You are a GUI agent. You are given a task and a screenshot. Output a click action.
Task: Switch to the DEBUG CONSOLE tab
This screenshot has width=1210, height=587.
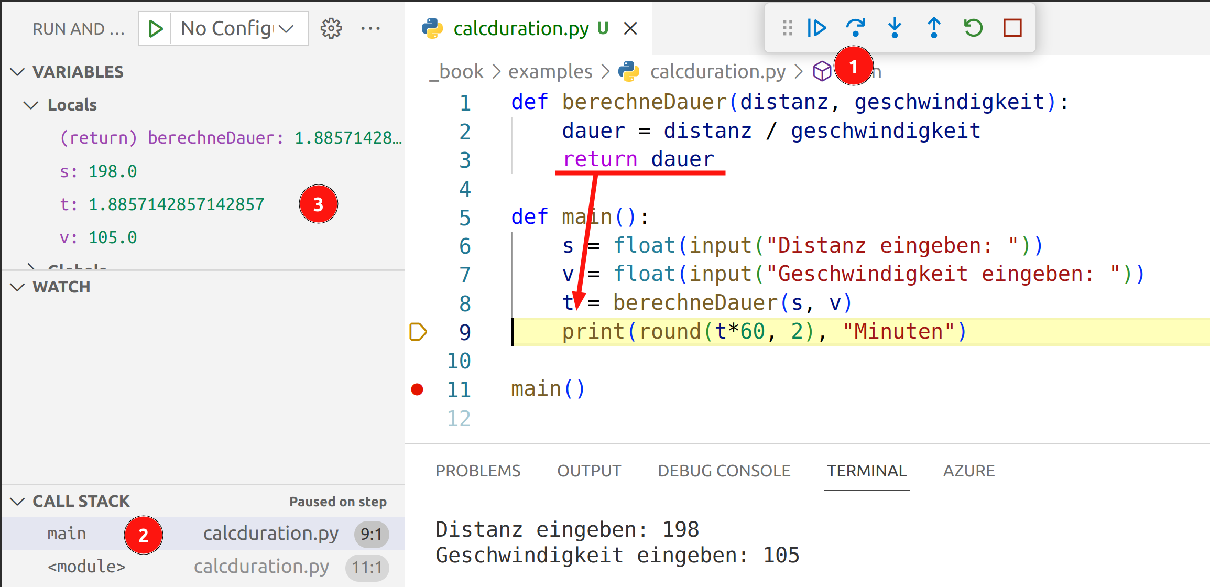724,471
